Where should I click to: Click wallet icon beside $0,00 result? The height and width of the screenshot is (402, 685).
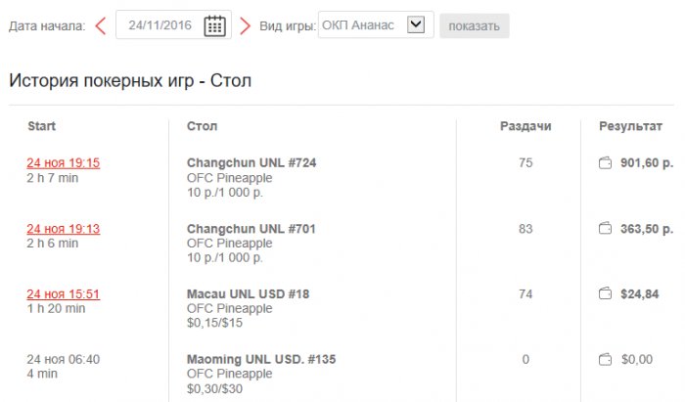coord(605,360)
